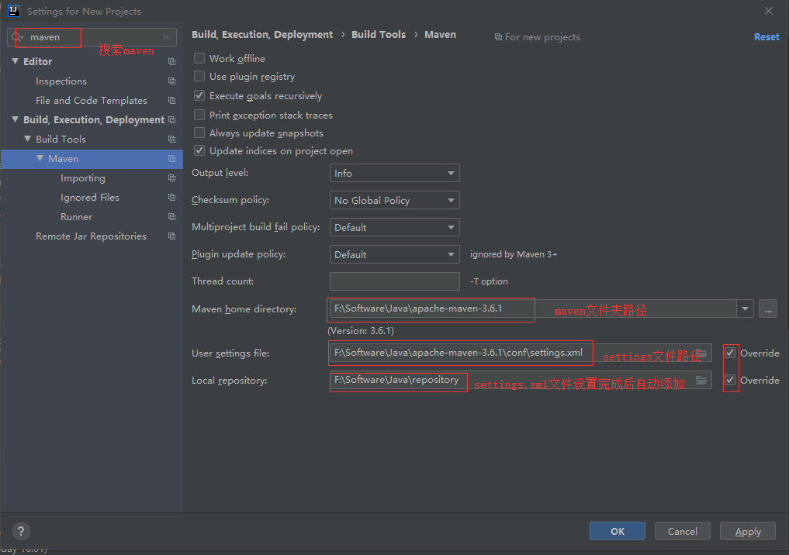Viewport: 789px width, 555px height.
Task: Collapse the Build Tools tree node
Action: (28, 139)
